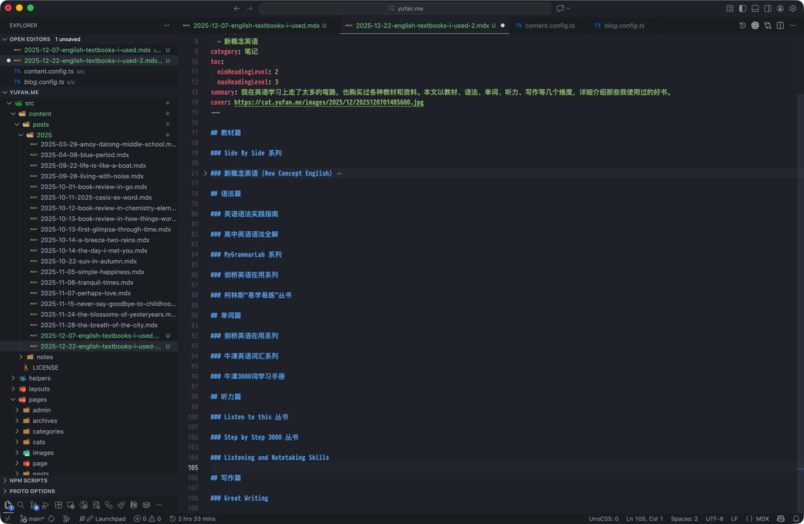Click the UnoCSS: 0 status item
Viewport: 804px width, 524px height.
pos(604,519)
